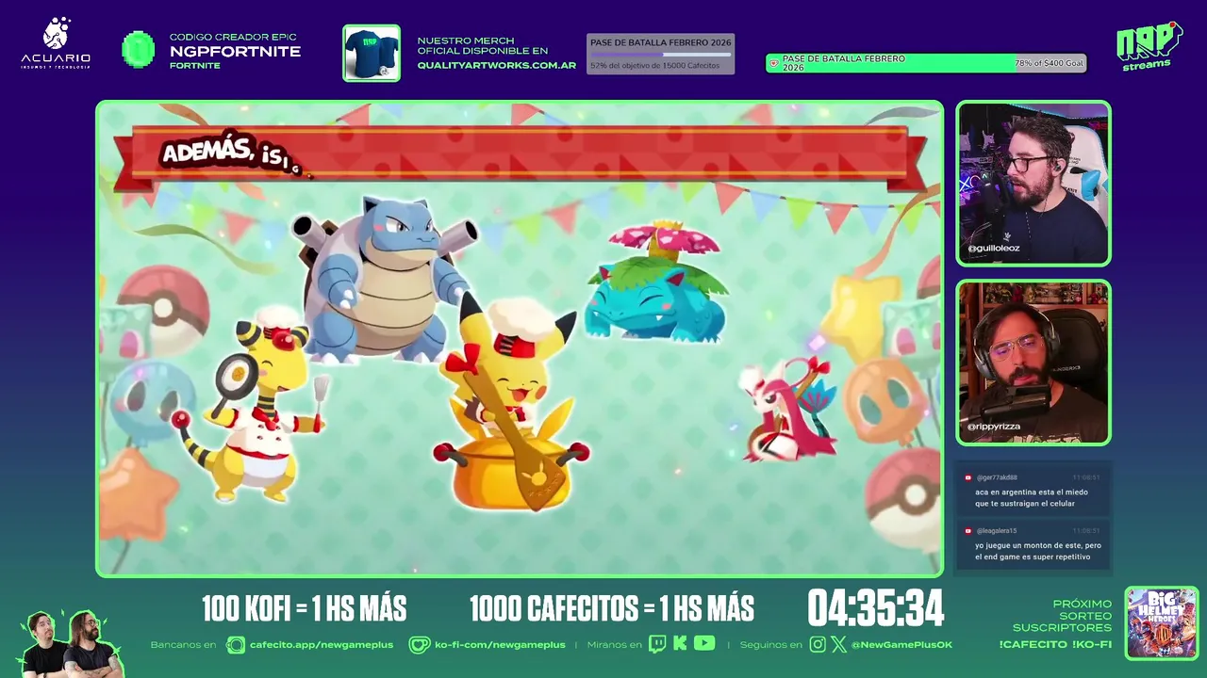Screen dimensions: 1207x678
Task: Click the @rippyrizza name tag
Action: coord(993,427)
